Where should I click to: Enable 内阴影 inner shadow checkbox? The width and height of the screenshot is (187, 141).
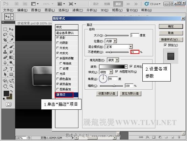point(57,43)
